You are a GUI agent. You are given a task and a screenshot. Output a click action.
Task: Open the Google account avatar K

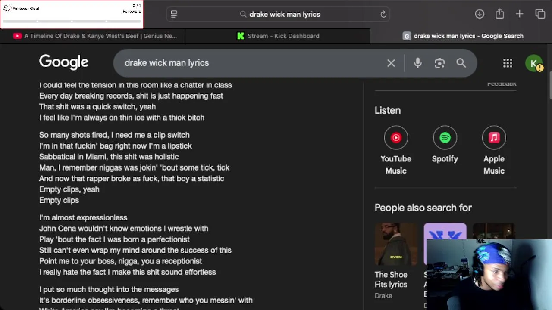(534, 63)
